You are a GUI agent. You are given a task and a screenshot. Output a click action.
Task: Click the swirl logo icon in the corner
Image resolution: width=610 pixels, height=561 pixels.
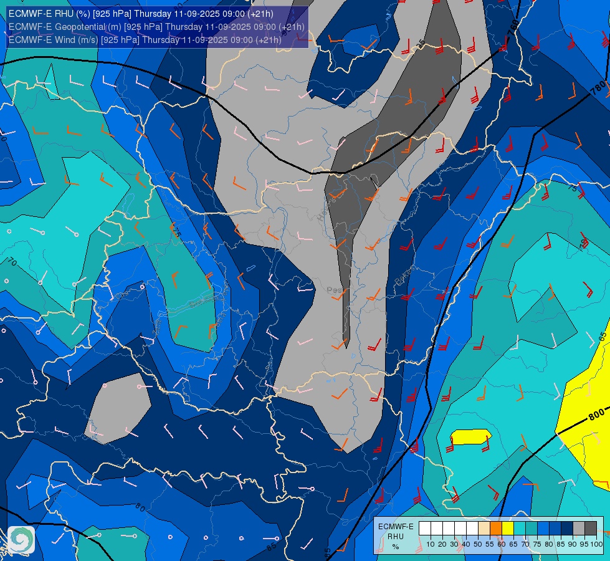pyautogui.click(x=21, y=540)
